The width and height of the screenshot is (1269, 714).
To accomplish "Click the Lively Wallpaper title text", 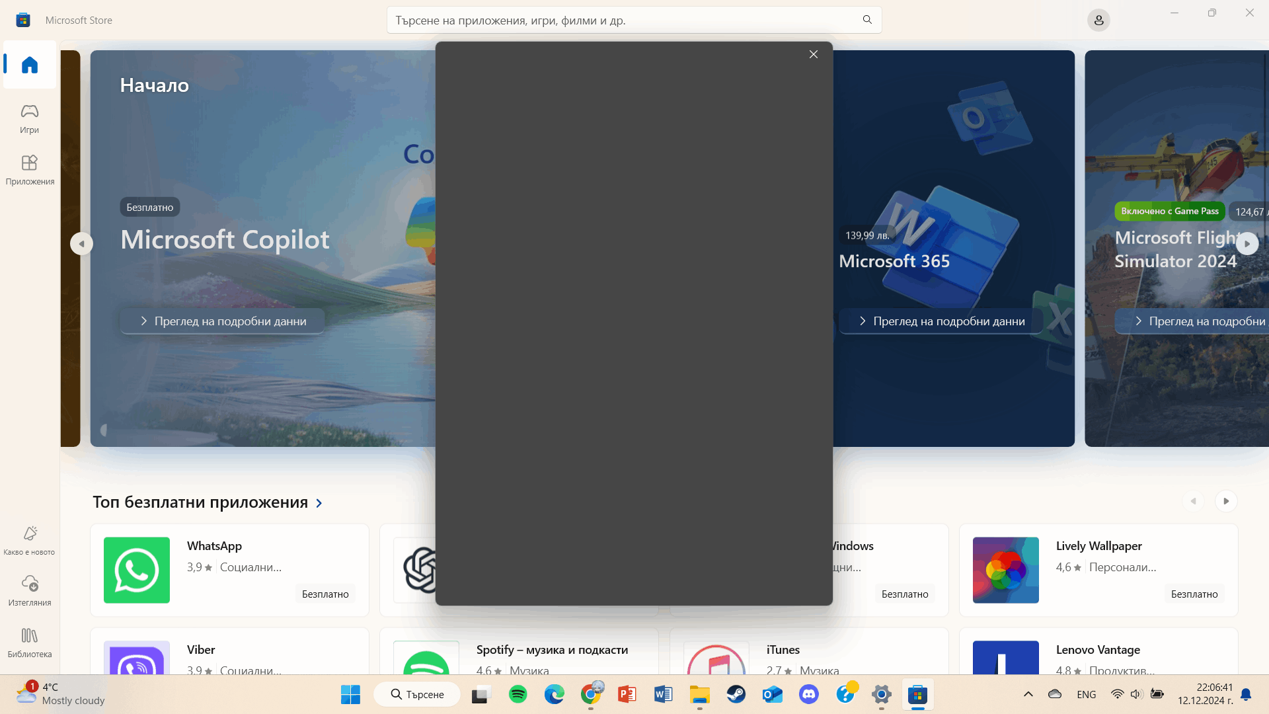I will (1098, 546).
